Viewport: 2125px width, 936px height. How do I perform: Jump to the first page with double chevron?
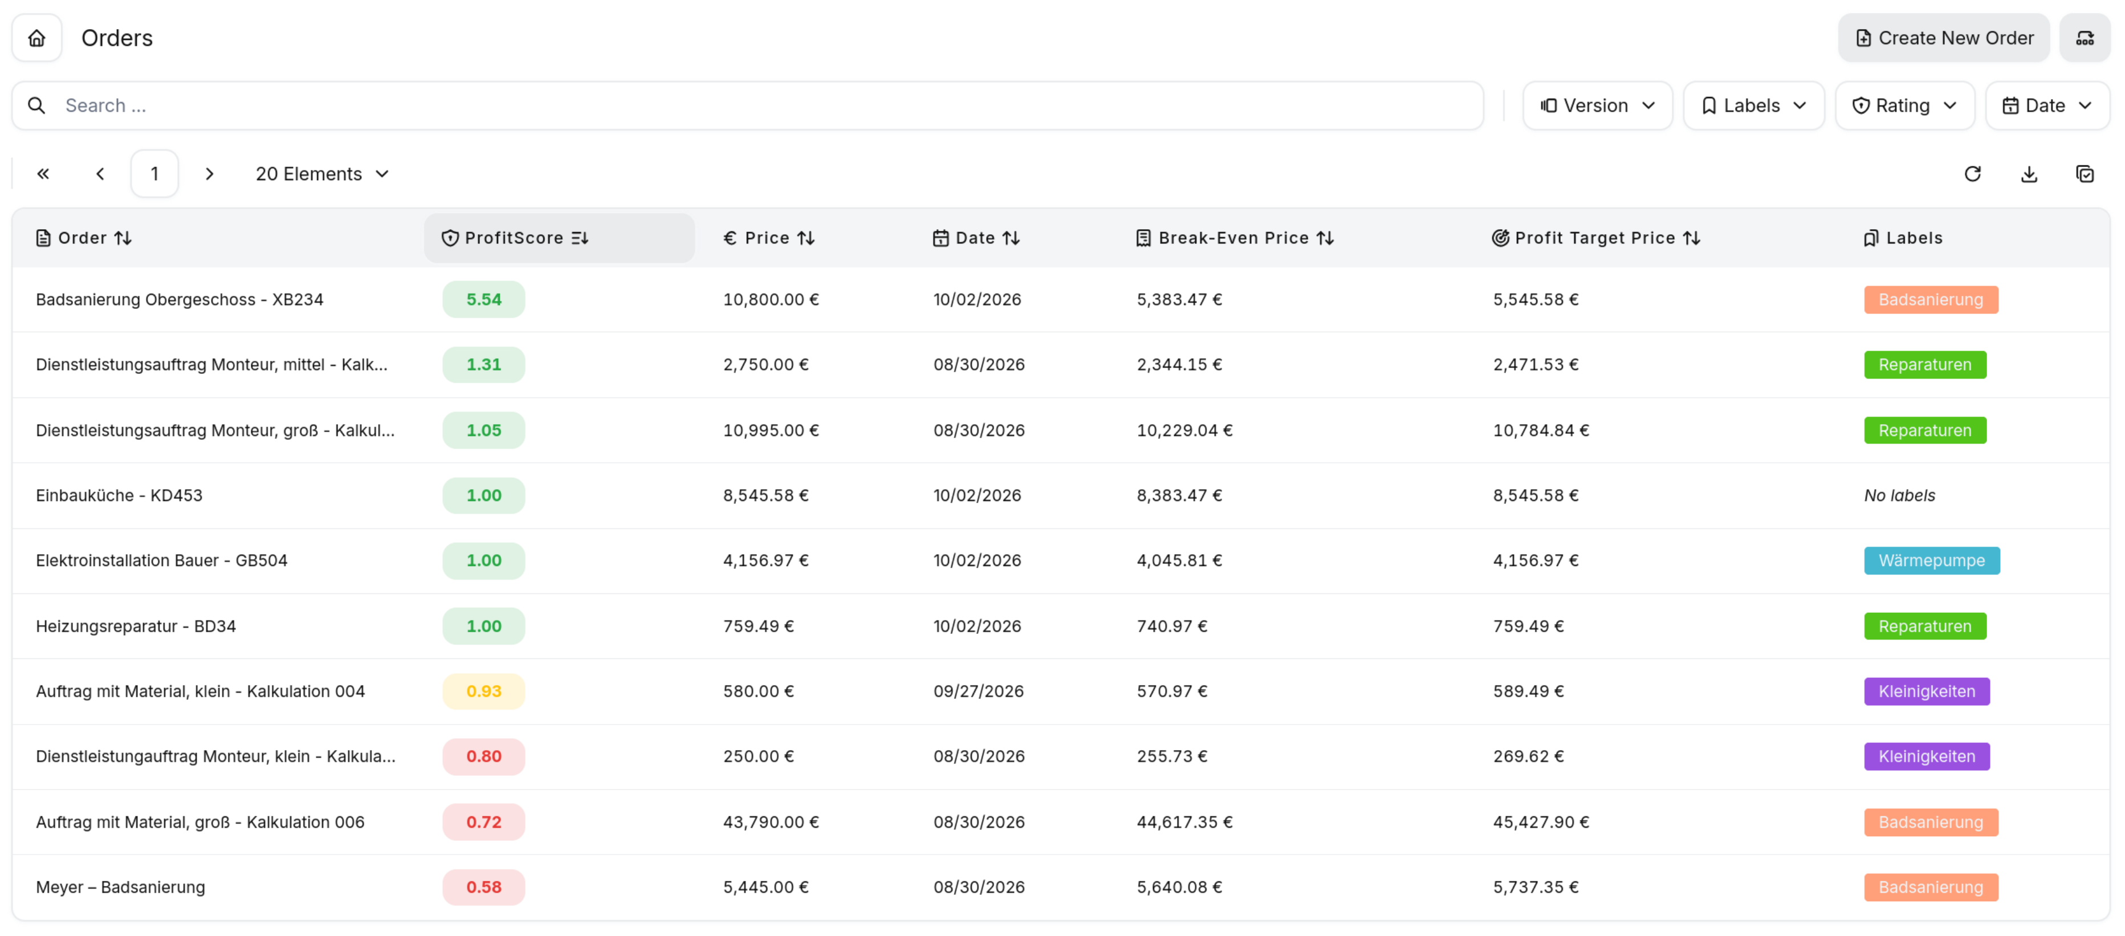43,174
